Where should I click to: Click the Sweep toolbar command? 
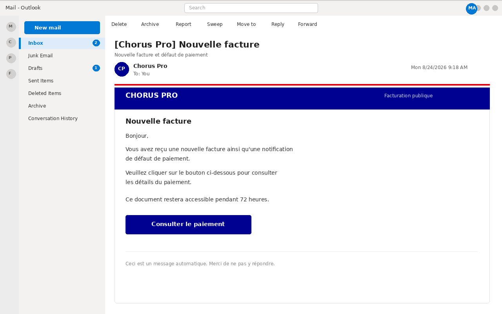point(215,24)
